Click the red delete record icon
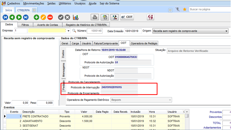 (50, 17)
